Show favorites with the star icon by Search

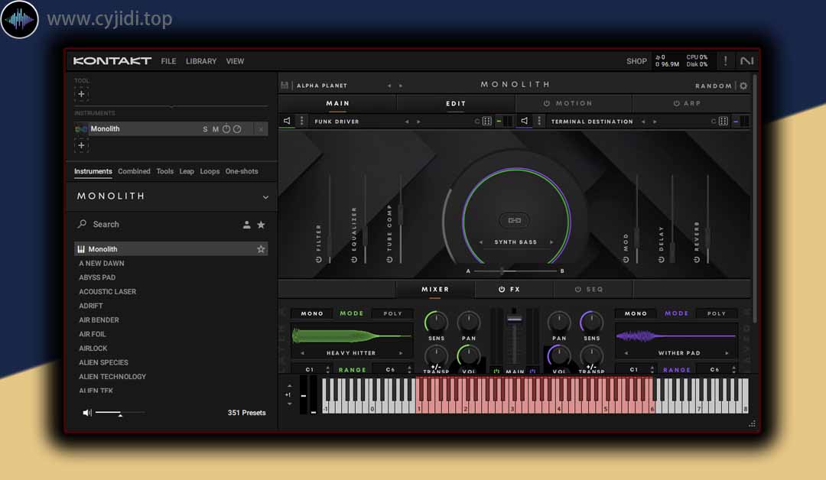pos(261,225)
